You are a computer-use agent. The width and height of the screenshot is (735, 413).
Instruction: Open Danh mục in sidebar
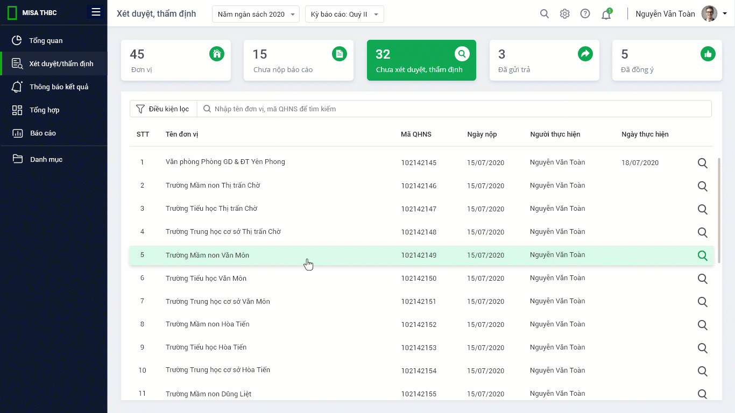click(x=54, y=159)
